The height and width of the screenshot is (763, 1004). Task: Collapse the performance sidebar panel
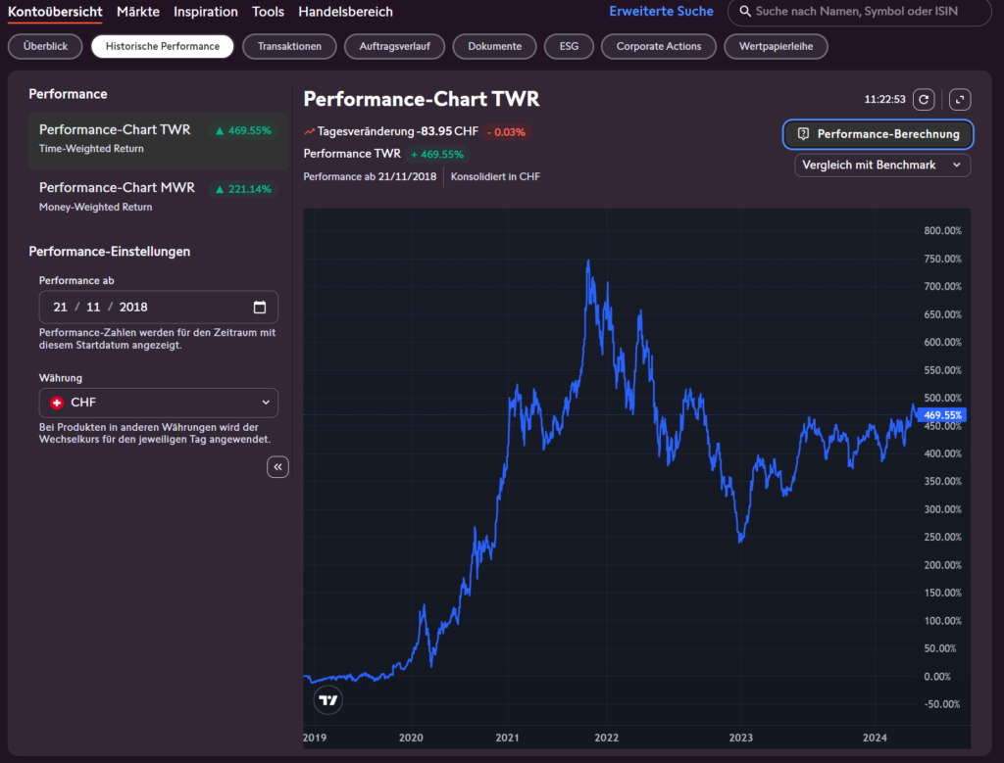coord(277,467)
